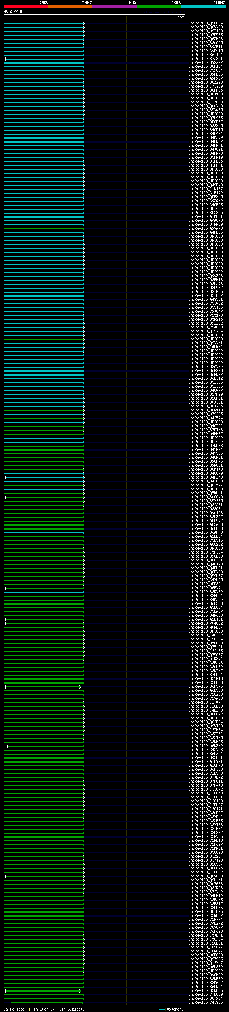This screenshot has height=1012, width=229.
Task: Choose hit UniRef100_C5XUJ4
Action: pos(205,70)
